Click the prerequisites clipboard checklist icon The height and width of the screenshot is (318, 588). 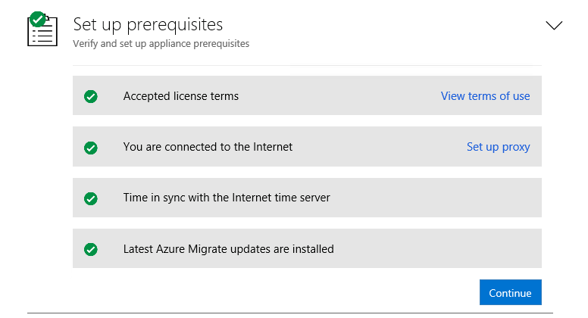(x=42, y=30)
